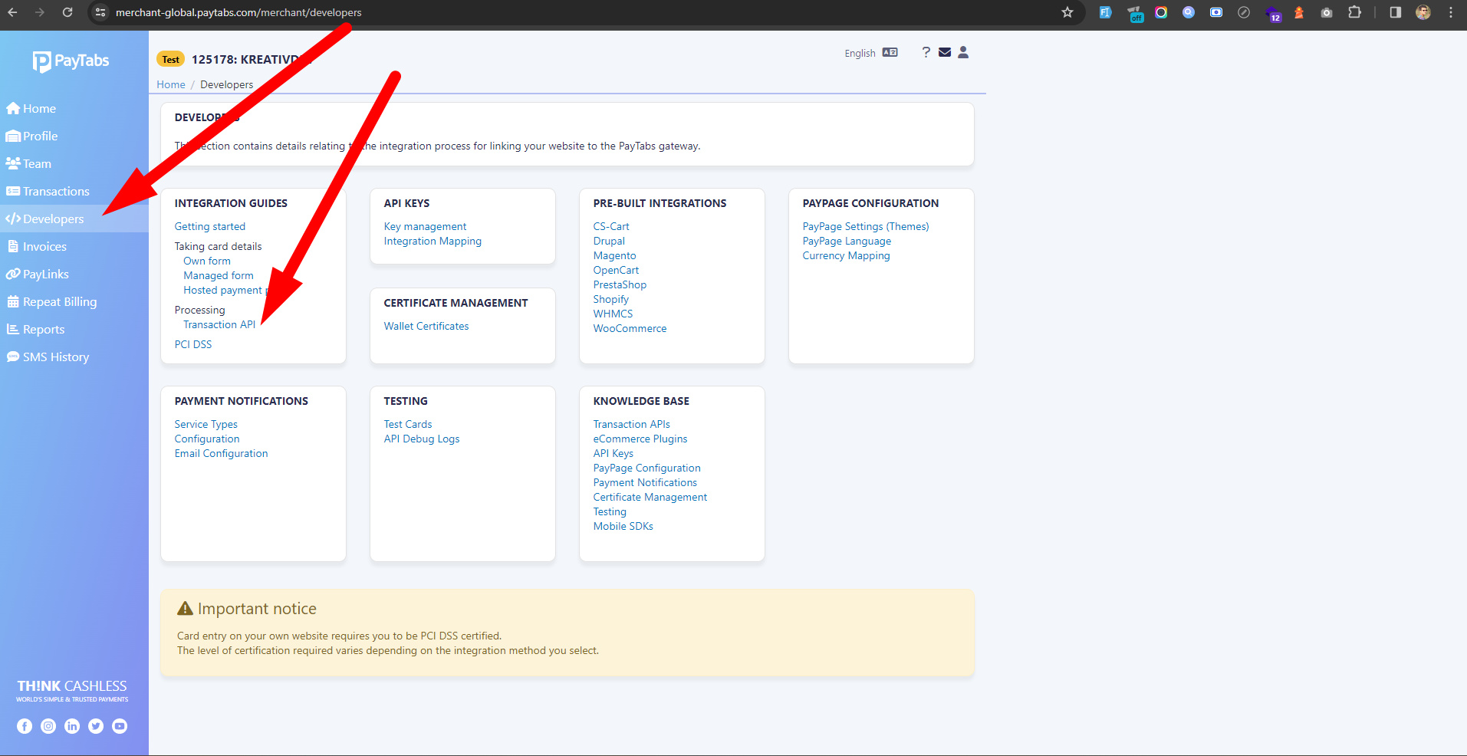
Task: Open the help question mark icon
Action: point(926,52)
